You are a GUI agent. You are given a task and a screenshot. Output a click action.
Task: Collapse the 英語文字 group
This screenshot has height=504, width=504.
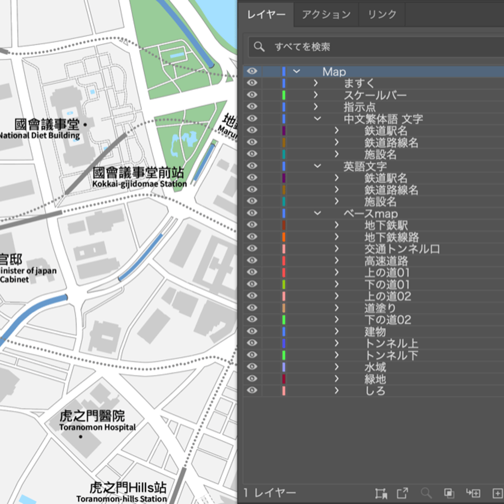tap(317, 166)
